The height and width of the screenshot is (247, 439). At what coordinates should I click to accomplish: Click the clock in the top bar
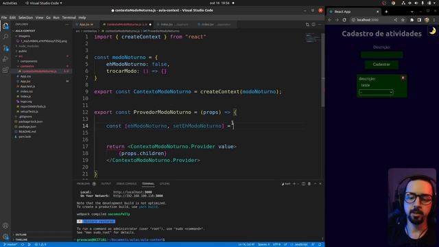tap(219, 3)
